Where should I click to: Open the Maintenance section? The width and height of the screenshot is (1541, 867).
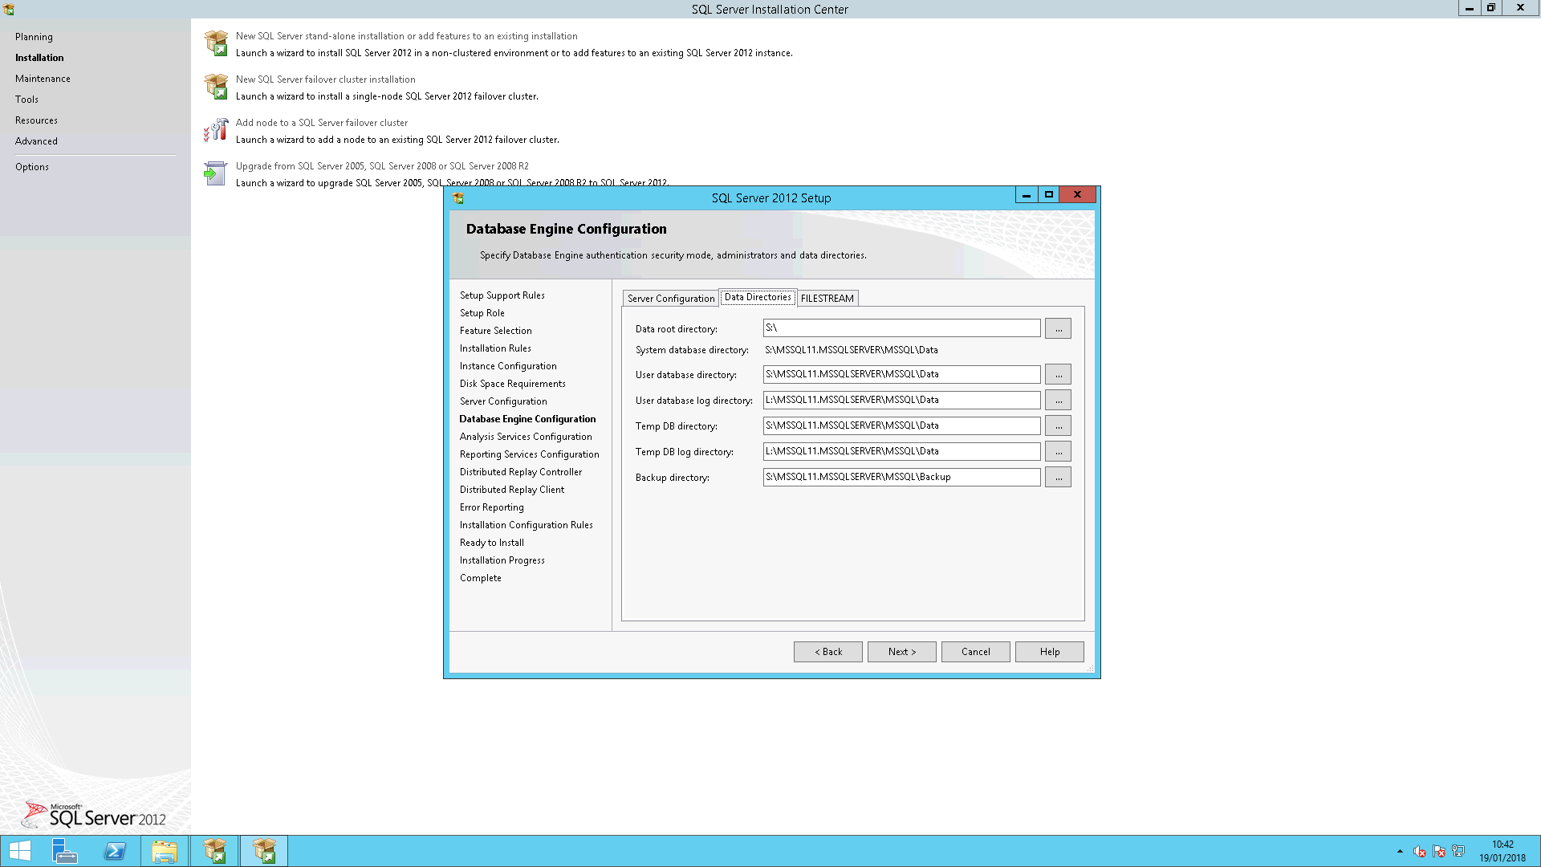coord(43,79)
